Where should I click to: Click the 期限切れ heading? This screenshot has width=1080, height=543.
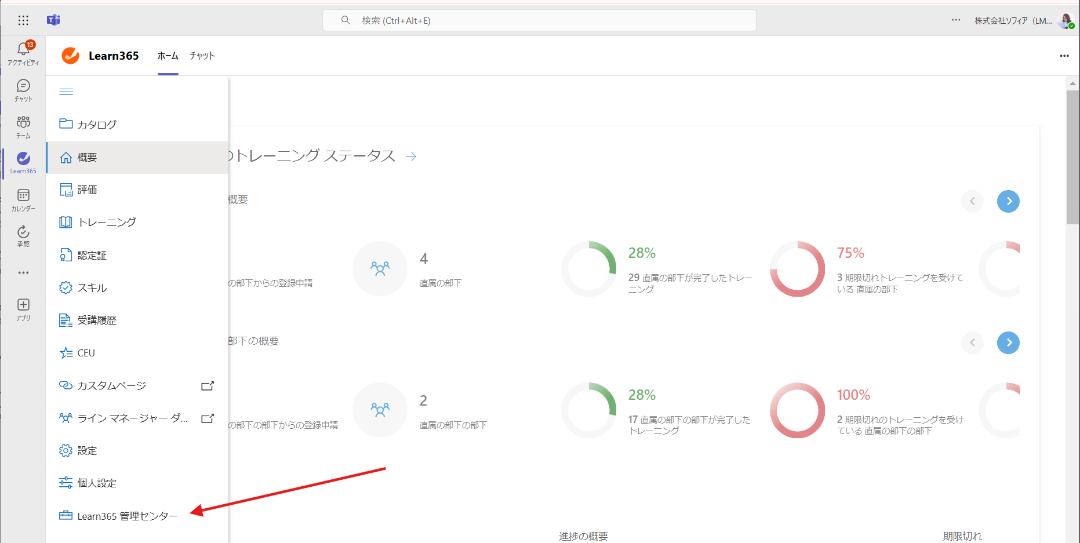click(962, 536)
